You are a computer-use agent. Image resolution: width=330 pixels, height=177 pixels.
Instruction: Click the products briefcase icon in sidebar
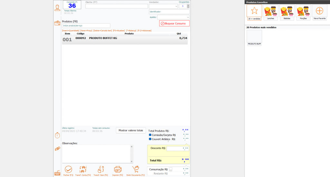click(57, 23)
